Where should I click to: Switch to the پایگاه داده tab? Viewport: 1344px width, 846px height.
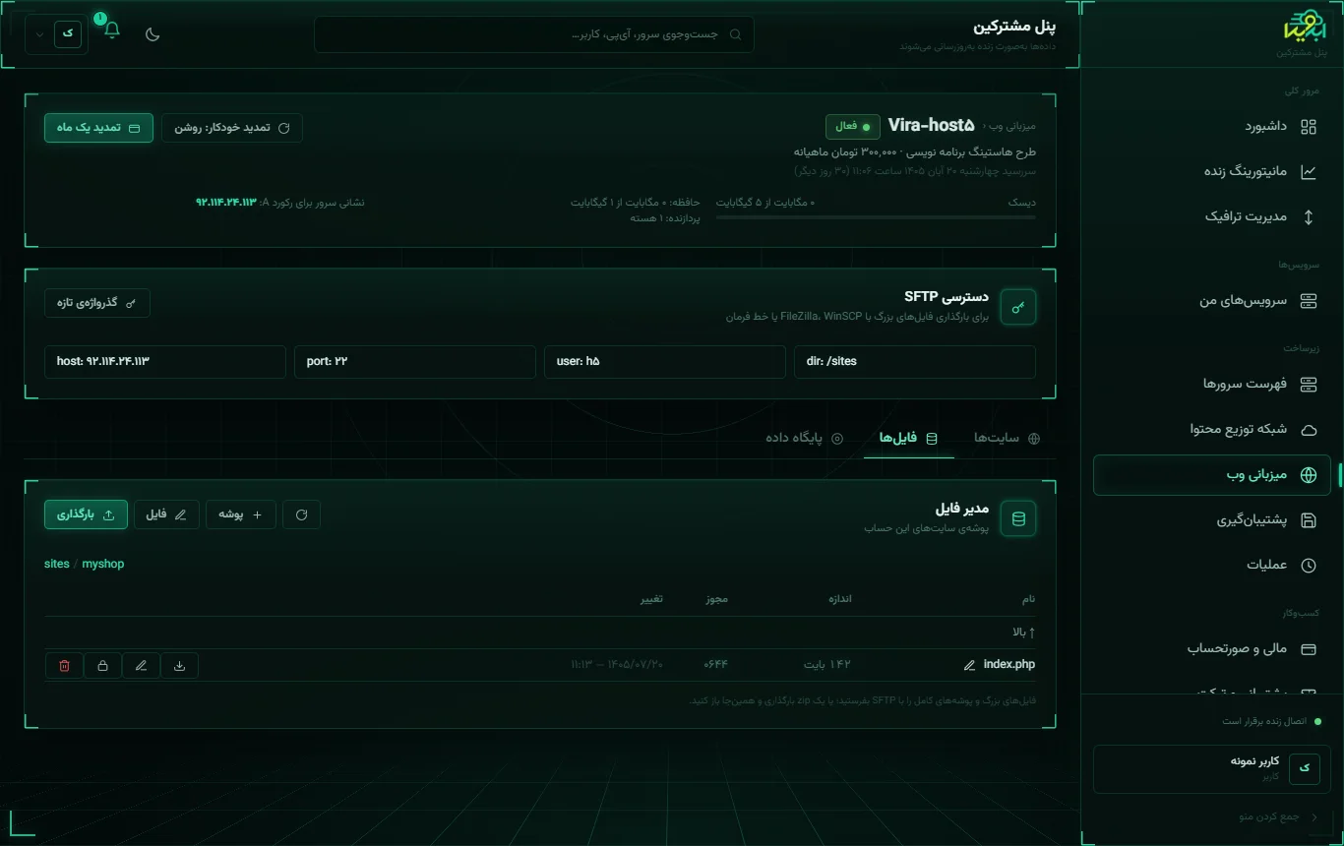pos(805,438)
